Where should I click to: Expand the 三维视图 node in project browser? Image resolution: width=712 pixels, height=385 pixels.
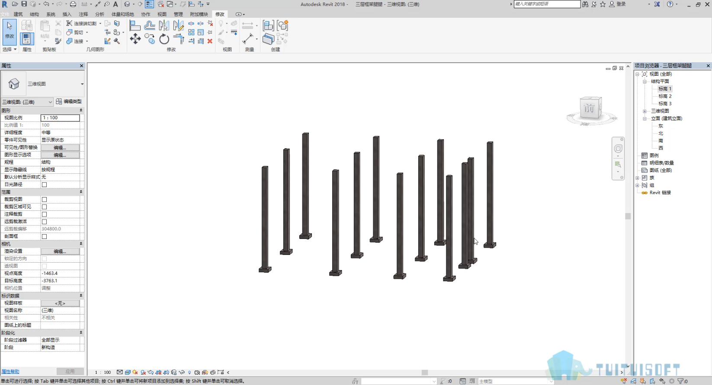point(645,111)
